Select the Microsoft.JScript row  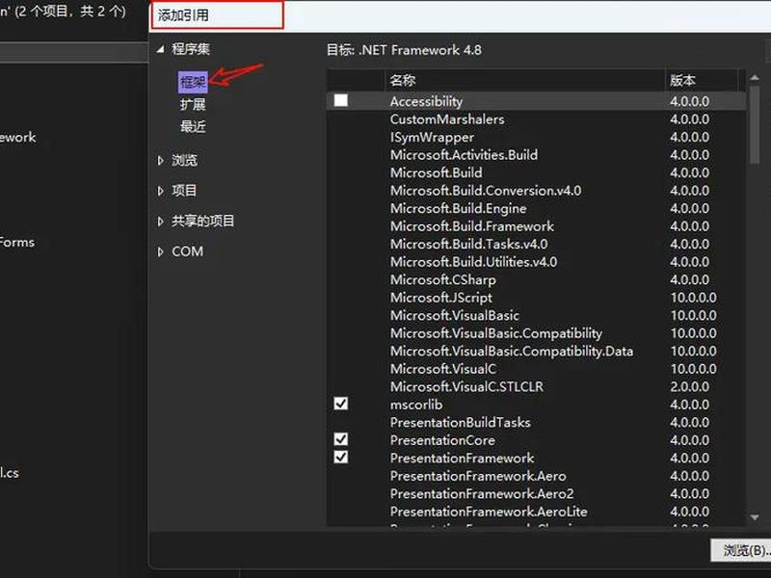click(x=536, y=298)
